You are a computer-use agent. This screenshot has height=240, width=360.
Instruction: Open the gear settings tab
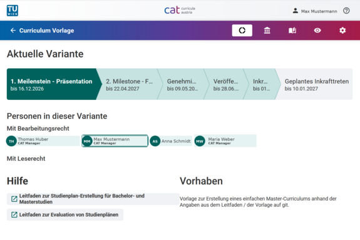pos(342,30)
